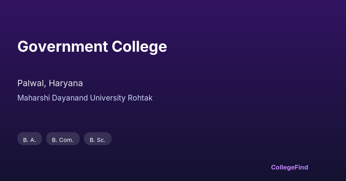Click the word College in the main title
Viewport: 346px width, 181px height.
(x=139, y=47)
